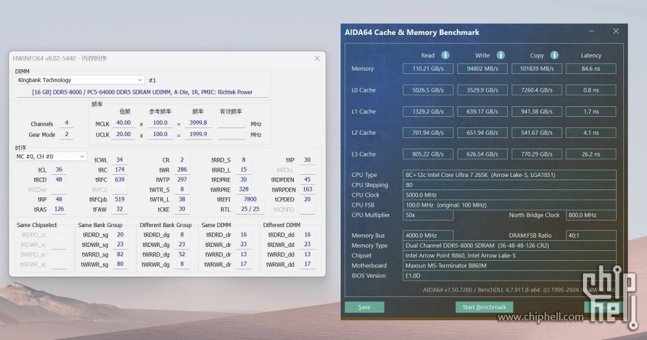Click the MCLK frequency 3999.8 value

pyautogui.click(x=198, y=123)
